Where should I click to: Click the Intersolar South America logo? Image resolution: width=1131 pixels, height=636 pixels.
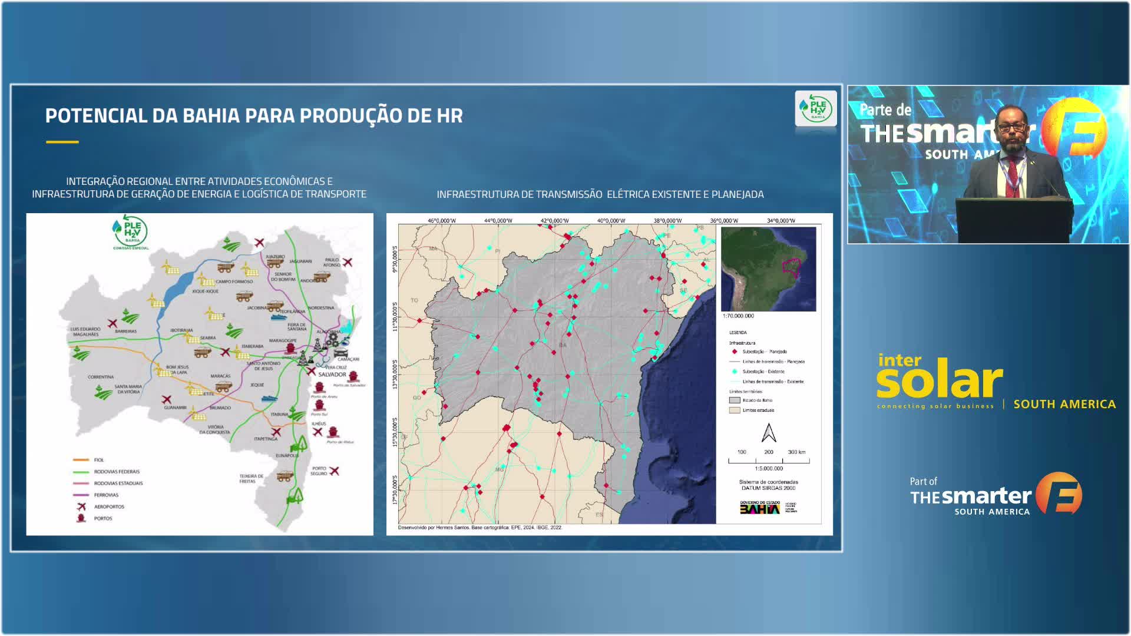996,382
